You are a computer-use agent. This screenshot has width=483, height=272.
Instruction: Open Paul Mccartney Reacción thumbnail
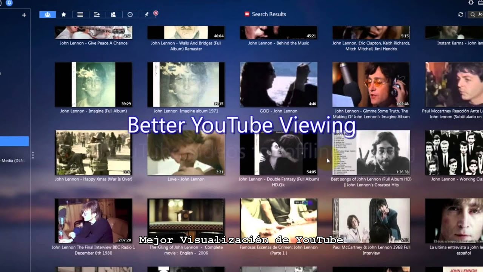pos(454,85)
